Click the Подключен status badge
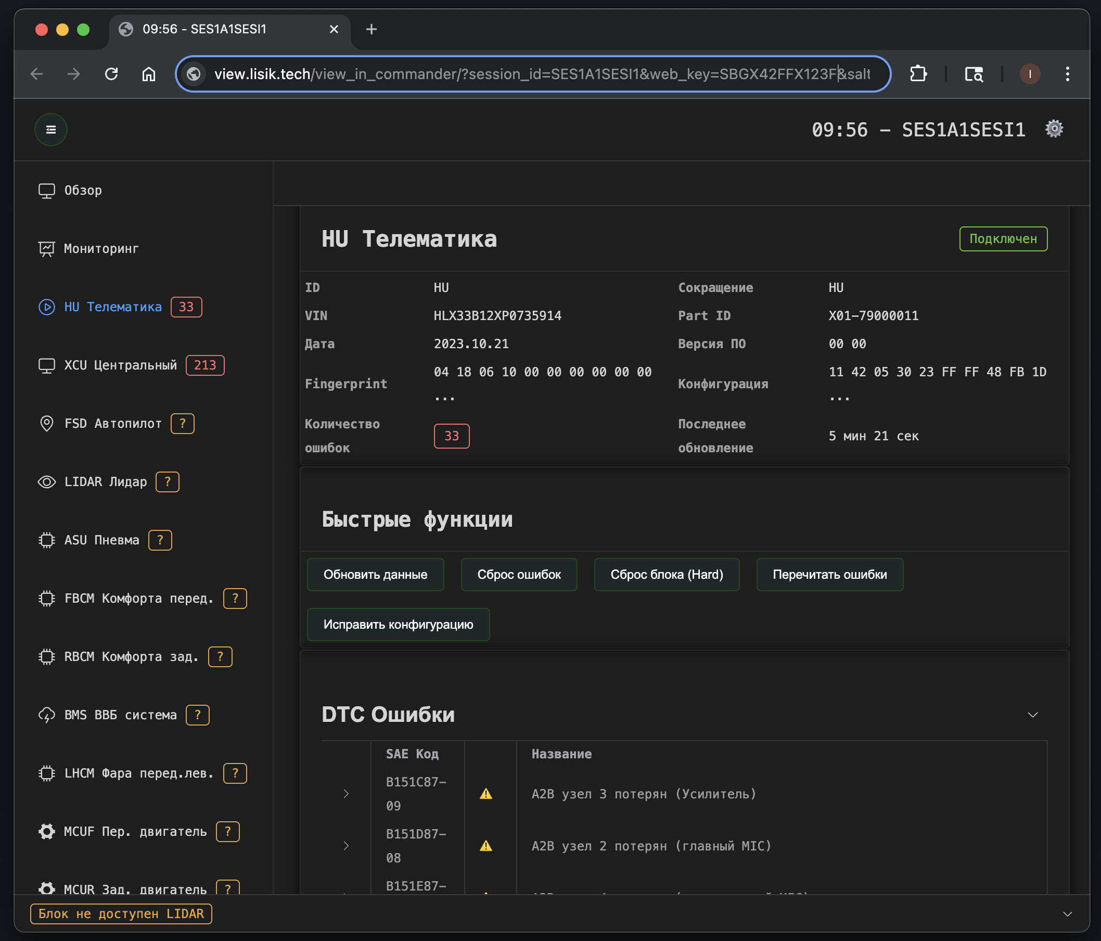 click(x=1003, y=239)
